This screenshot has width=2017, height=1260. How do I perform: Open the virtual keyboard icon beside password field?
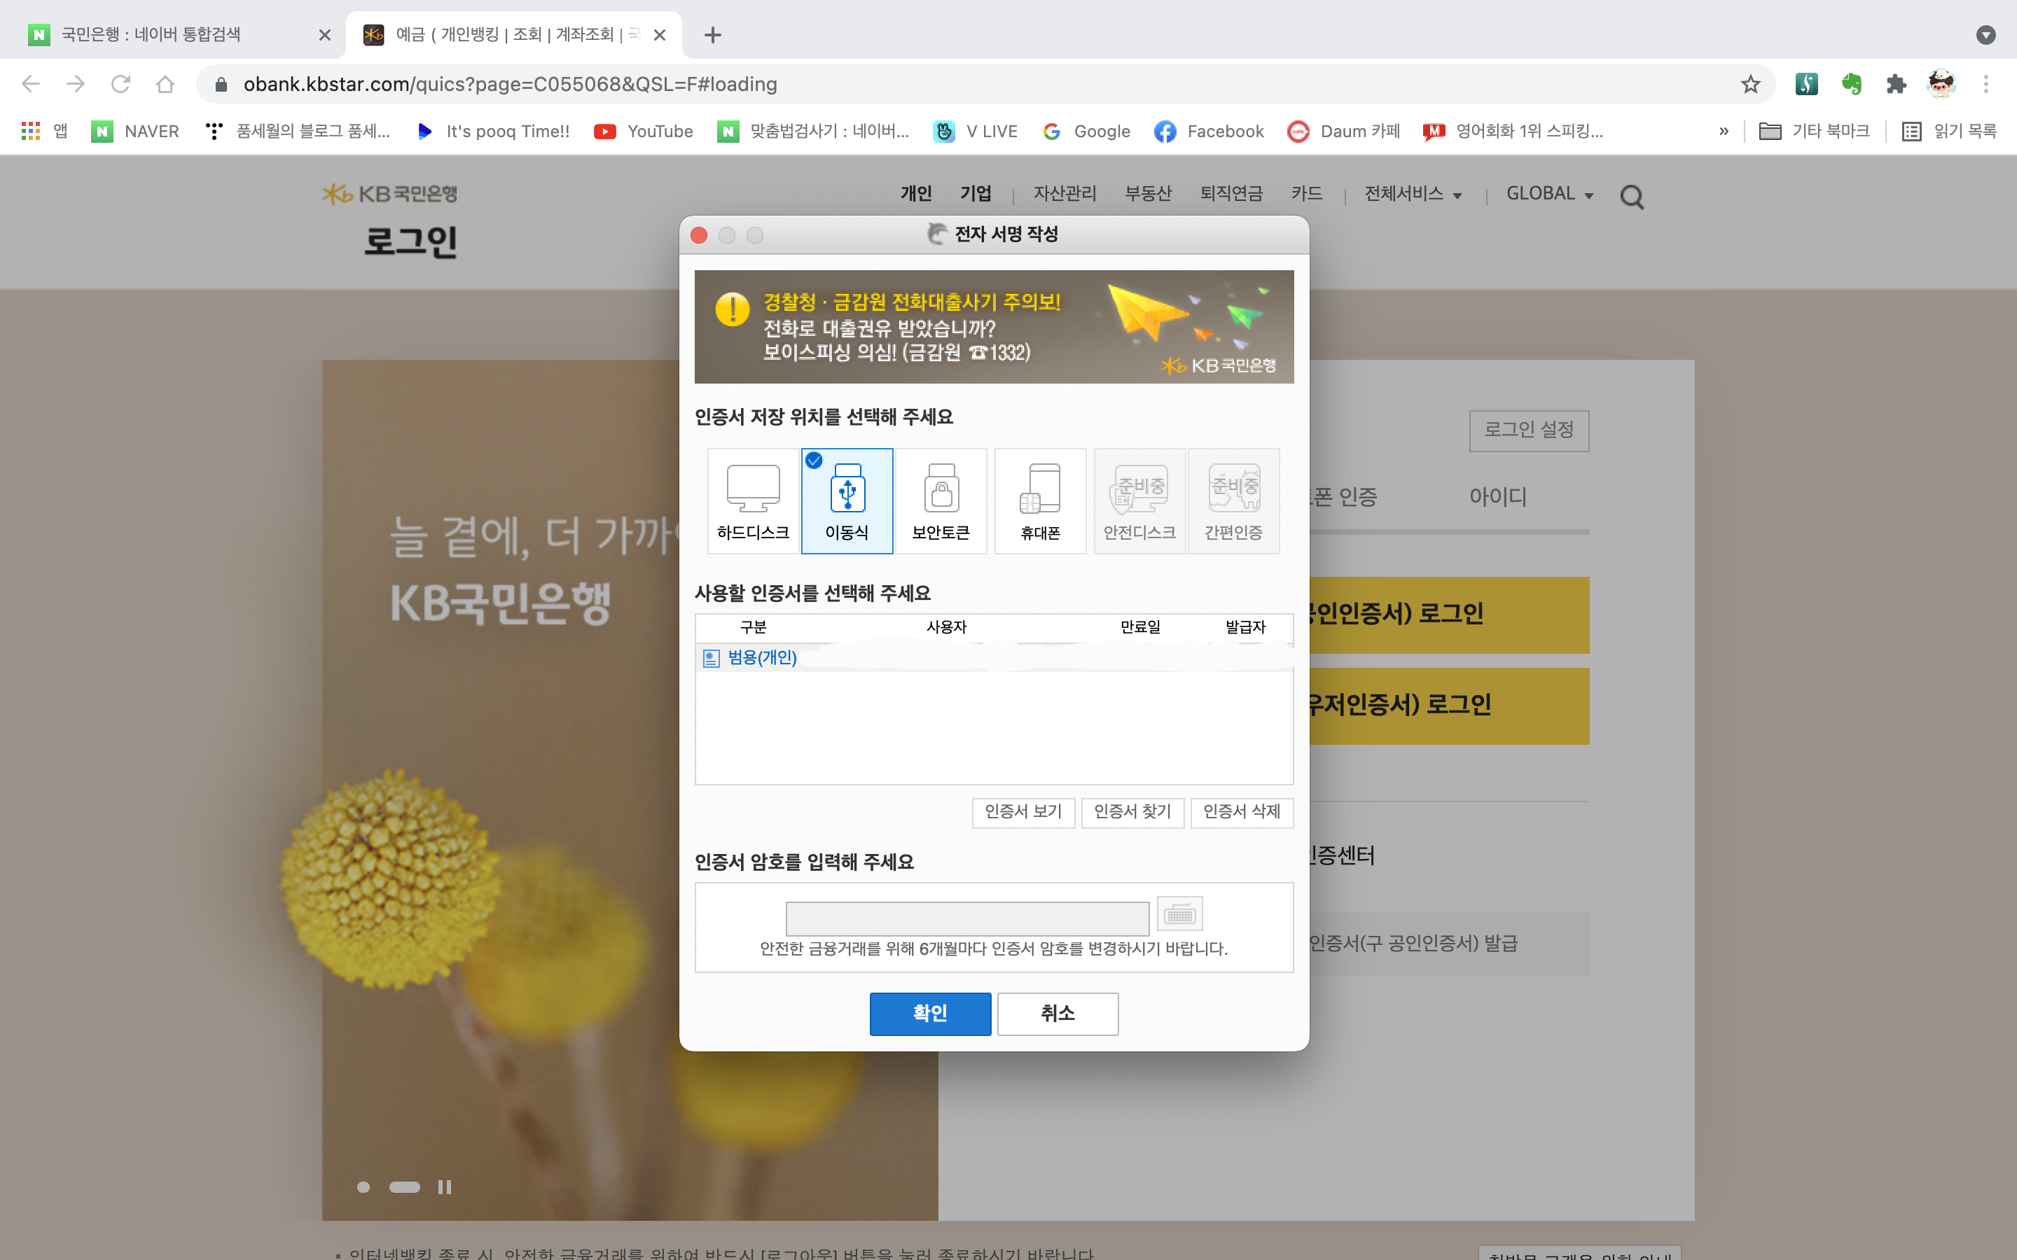coord(1179,914)
